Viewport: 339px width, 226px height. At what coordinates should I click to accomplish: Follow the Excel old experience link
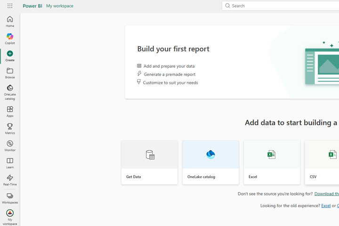[x=325, y=206]
